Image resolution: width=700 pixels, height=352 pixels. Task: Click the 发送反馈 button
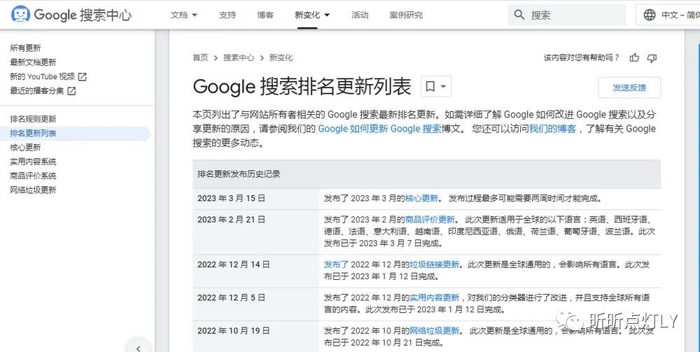click(629, 87)
